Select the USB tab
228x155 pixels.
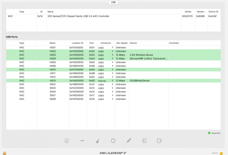113,2
